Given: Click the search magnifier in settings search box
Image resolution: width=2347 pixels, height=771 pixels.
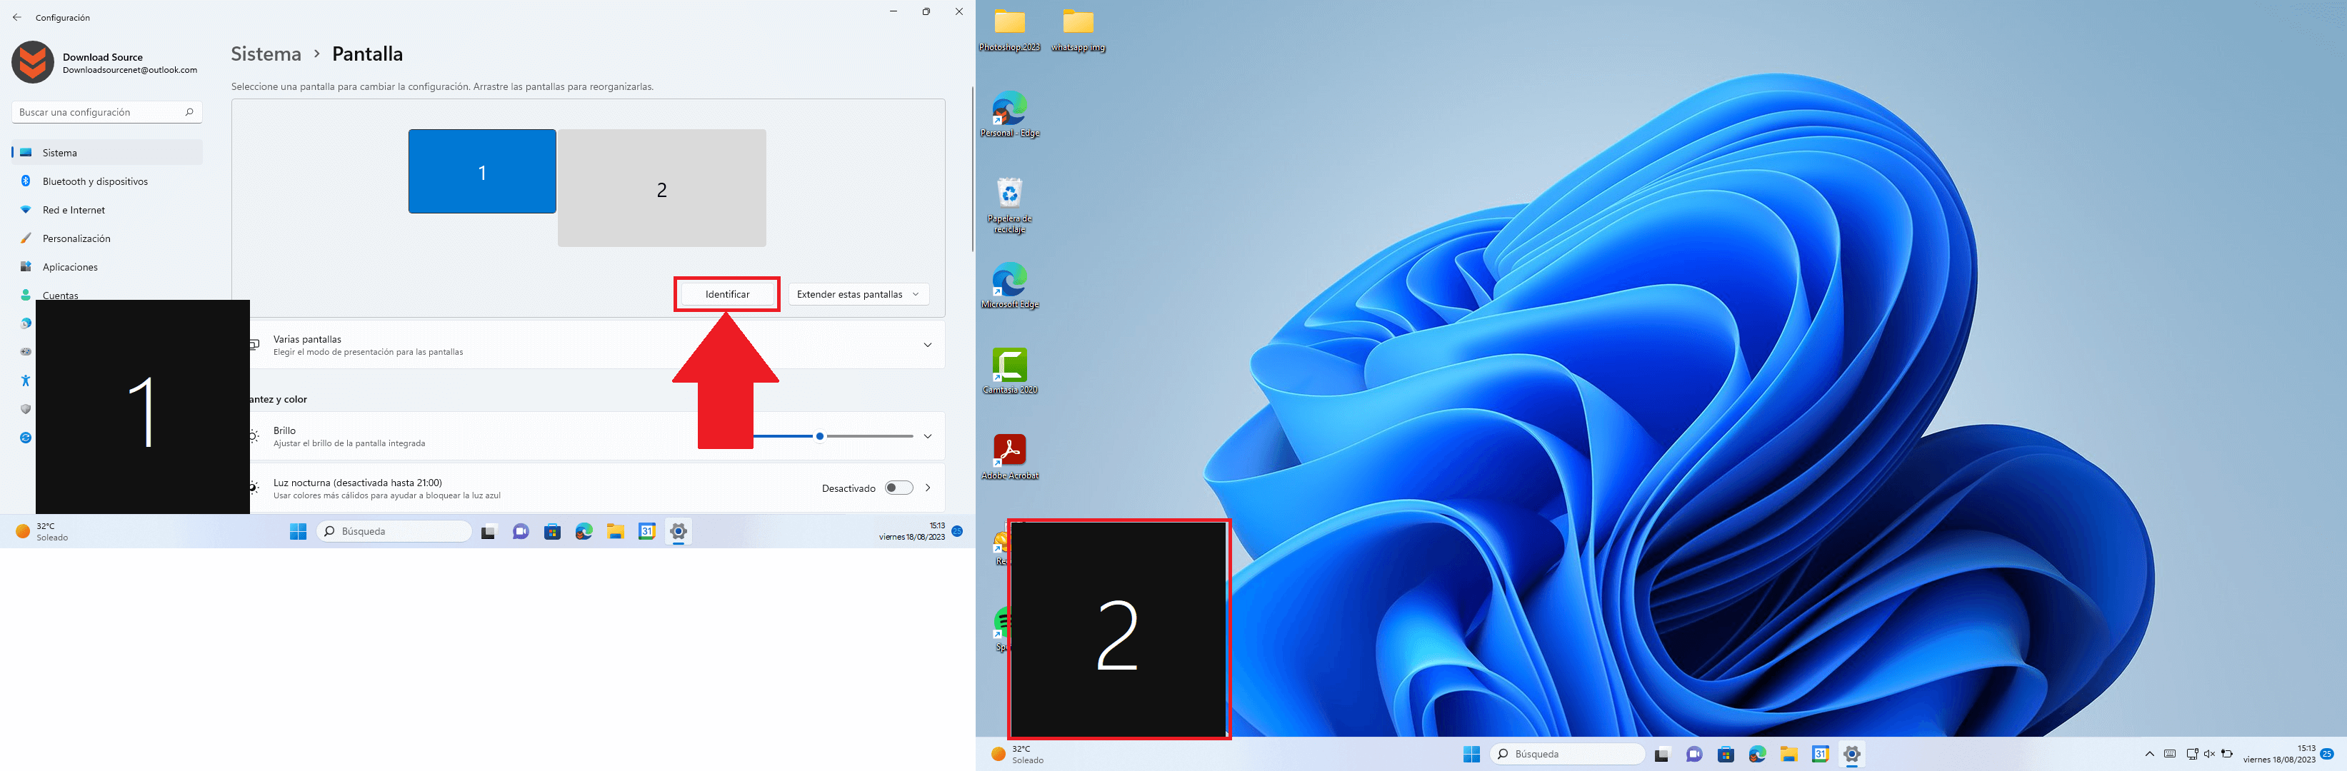Looking at the screenshot, I should [x=189, y=112].
